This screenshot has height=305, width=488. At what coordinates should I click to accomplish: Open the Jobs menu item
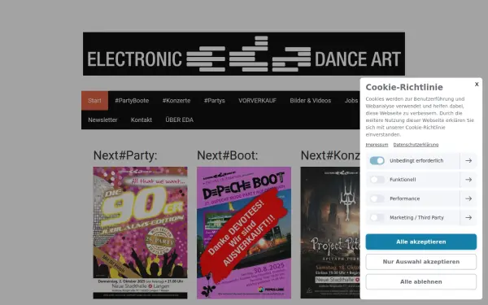(351, 101)
